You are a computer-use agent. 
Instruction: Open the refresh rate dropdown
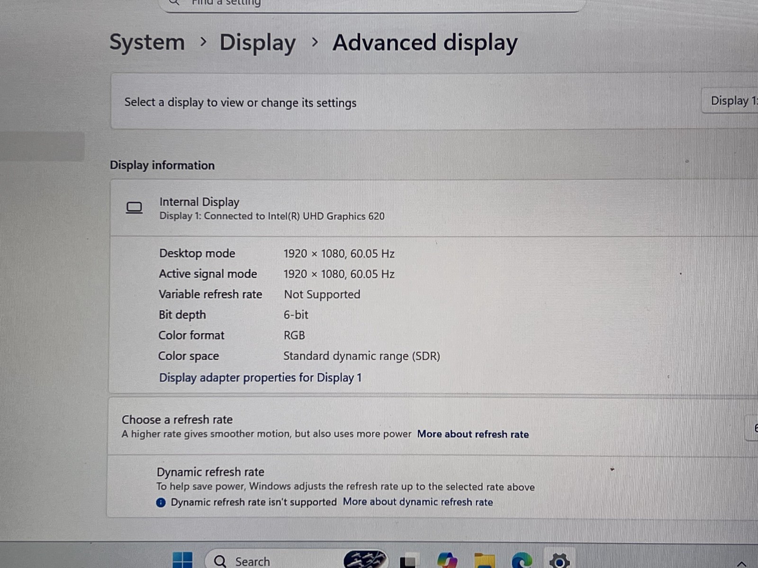coord(752,428)
